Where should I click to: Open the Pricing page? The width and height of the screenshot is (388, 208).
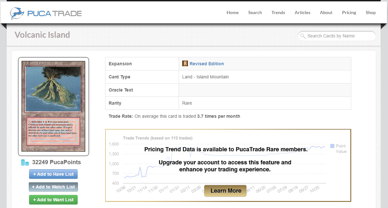click(x=349, y=12)
